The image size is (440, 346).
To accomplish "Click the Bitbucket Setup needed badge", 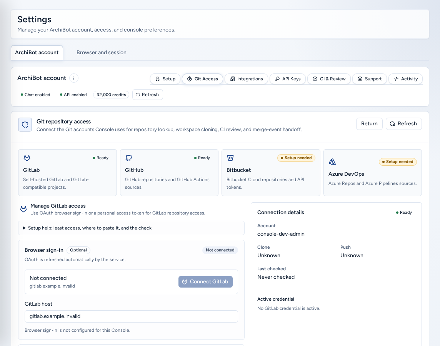I will pos(296,158).
